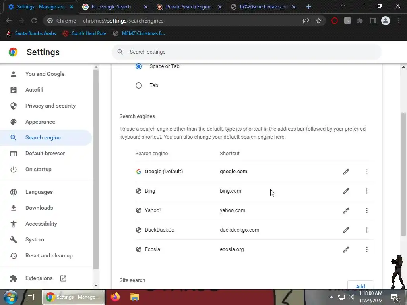Open South Hard Pole bookmark
This screenshot has height=305, width=407.
[x=85, y=33]
